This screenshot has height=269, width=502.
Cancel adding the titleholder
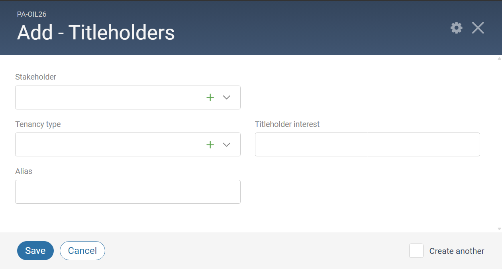pos(82,251)
